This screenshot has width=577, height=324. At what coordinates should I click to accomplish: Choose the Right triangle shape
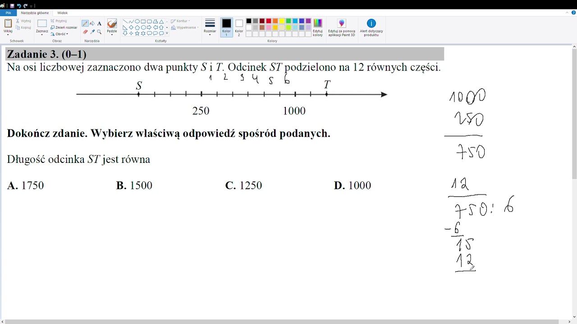[125, 27]
